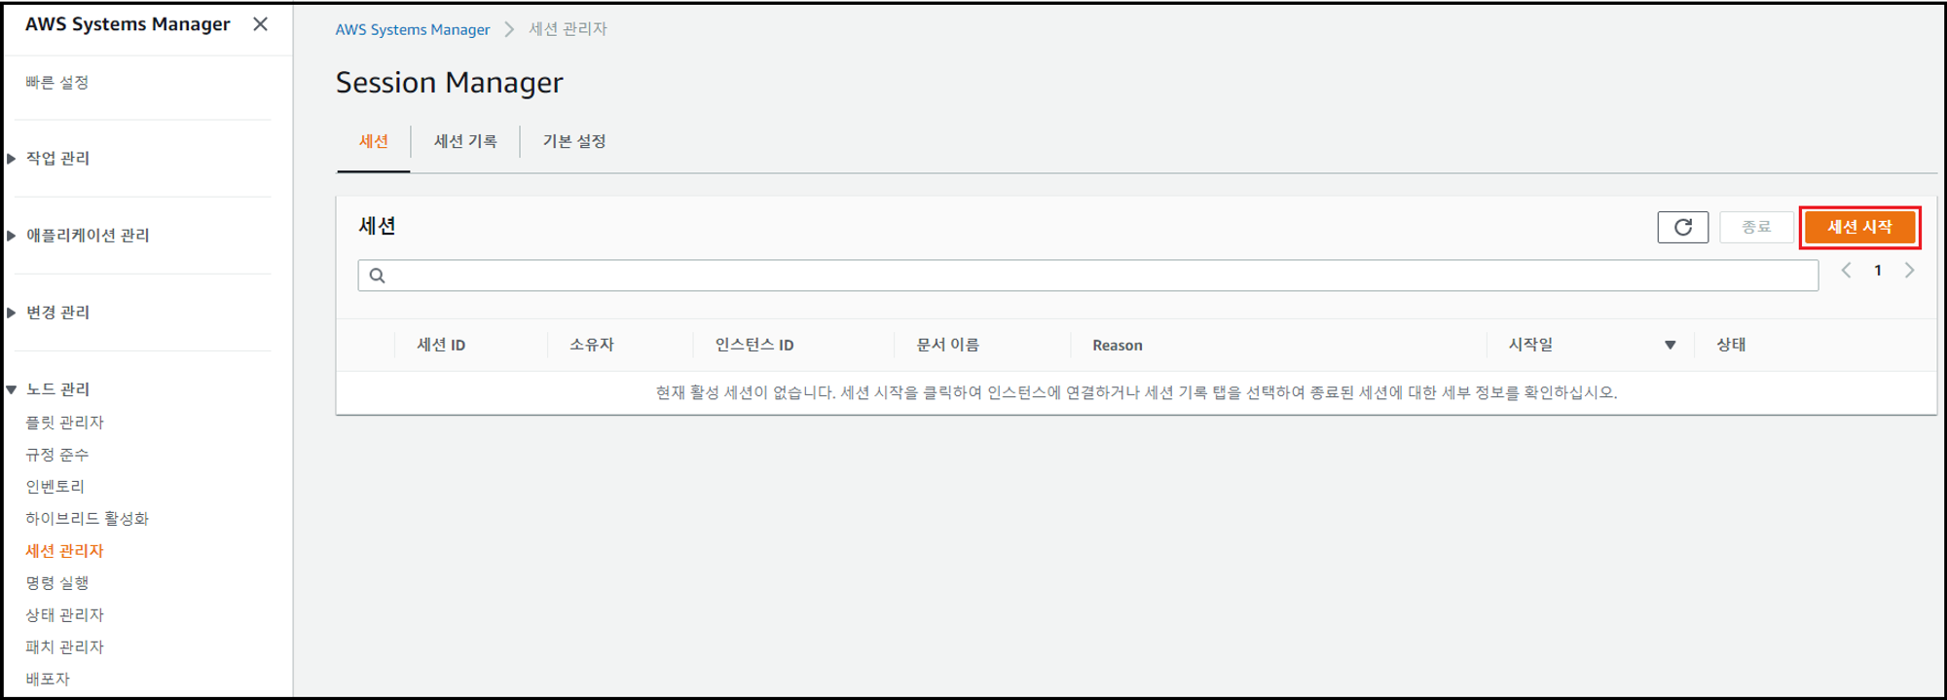The width and height of the screenshot is (1947, 700).
Task: Click page number 1 in pagination
Action: coord(1878,271)
